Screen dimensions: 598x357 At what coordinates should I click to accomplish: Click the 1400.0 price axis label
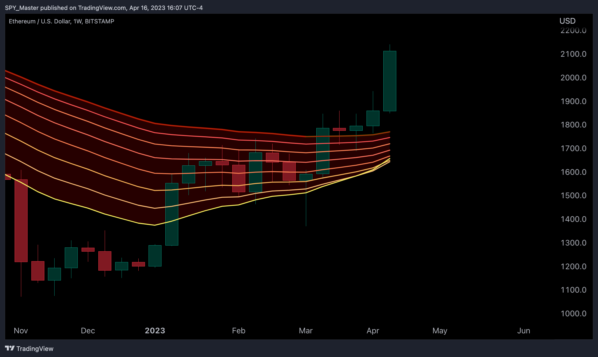pos(573,219)
